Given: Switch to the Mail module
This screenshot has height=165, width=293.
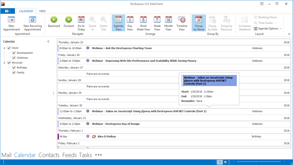Looking at the screenshot, I should pos(6,155).
